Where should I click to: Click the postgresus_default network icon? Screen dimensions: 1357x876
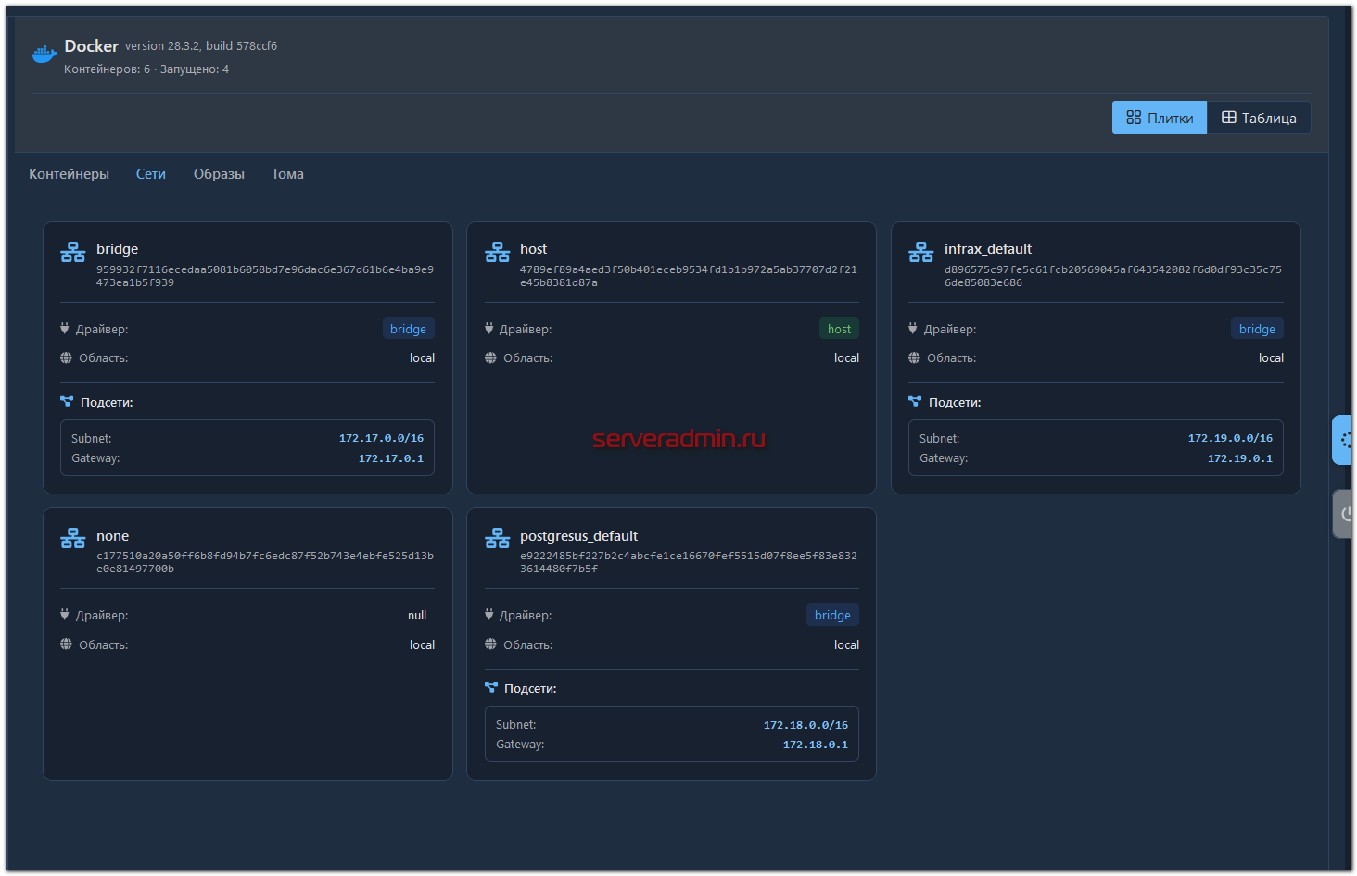[498, 538]
